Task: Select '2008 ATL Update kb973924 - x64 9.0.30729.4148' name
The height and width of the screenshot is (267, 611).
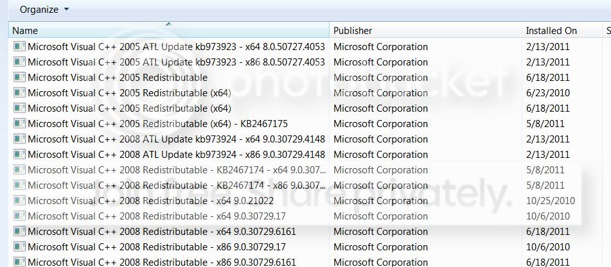Action: tap(176, 139)
